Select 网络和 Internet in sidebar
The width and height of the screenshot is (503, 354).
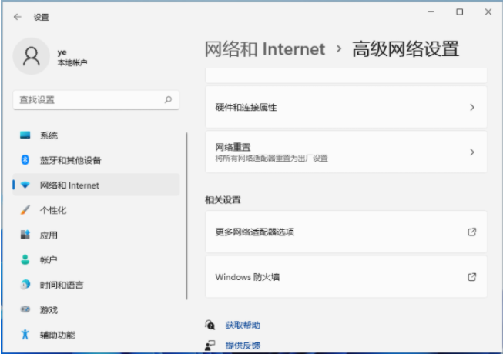pyautogui.click(x=69, y=185)
